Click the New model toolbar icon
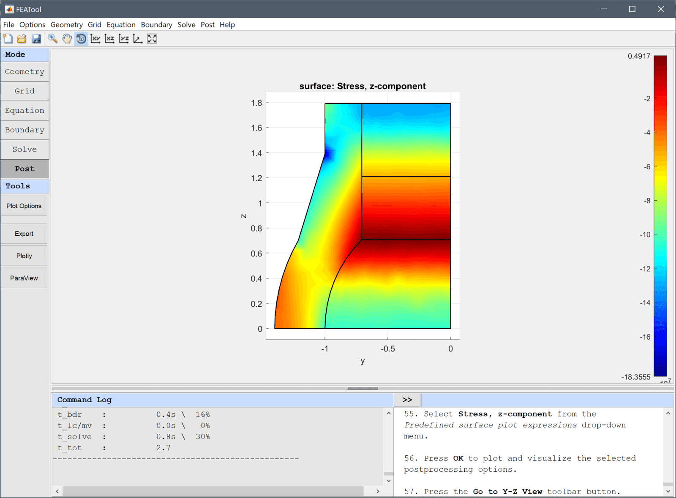 (8, 39)
